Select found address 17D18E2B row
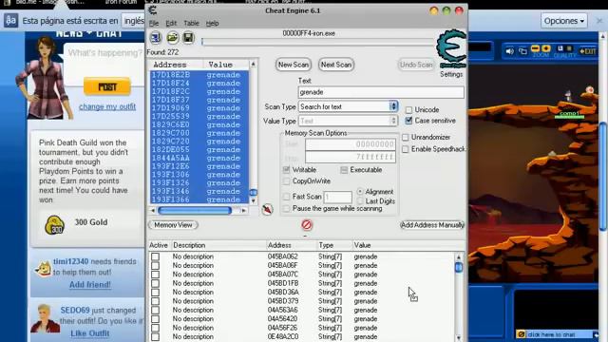This screenshot has height=342, width=608. point(199,75)
